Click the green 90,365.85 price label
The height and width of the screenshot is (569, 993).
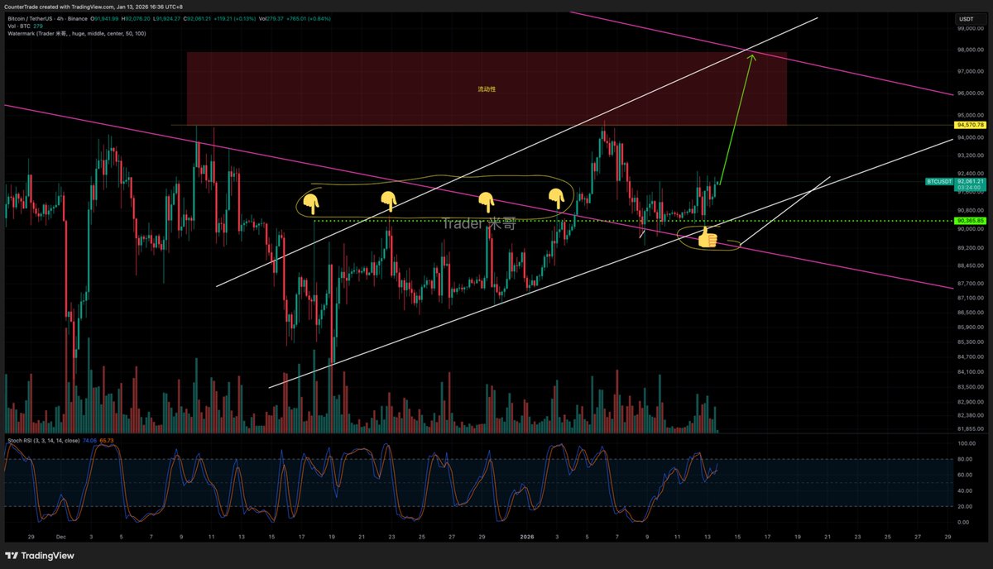point(970,221)
